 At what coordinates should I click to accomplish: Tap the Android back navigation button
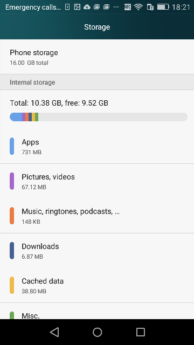point(54,332)
